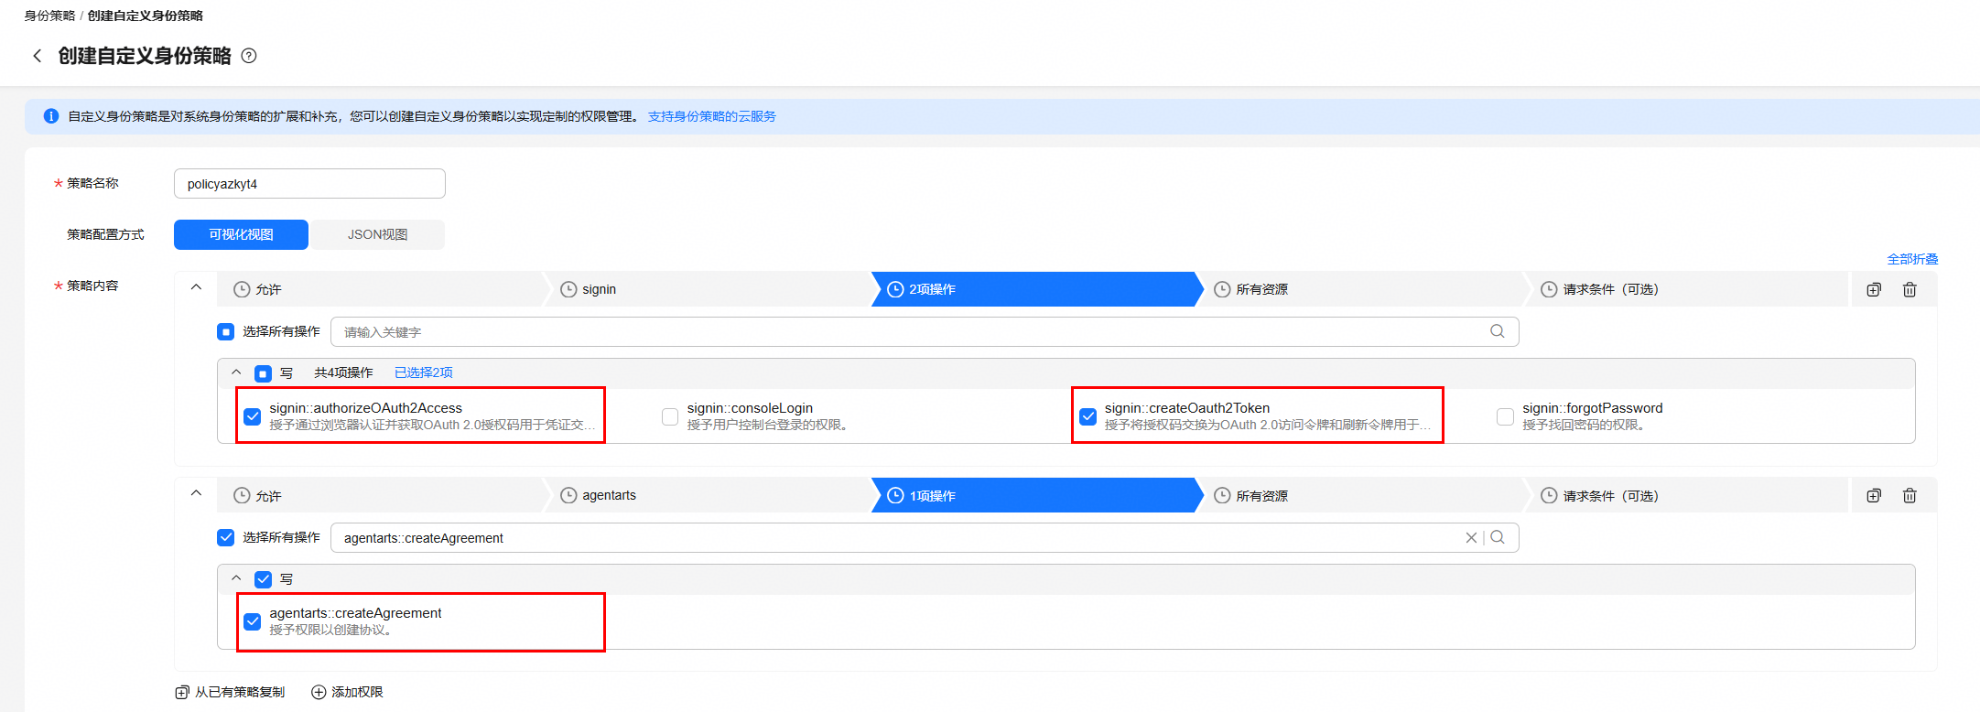Viewport: 1980px width, 712px height.
Task: Check the signin::consoleLogin checkbox
Action: [670, 416]
